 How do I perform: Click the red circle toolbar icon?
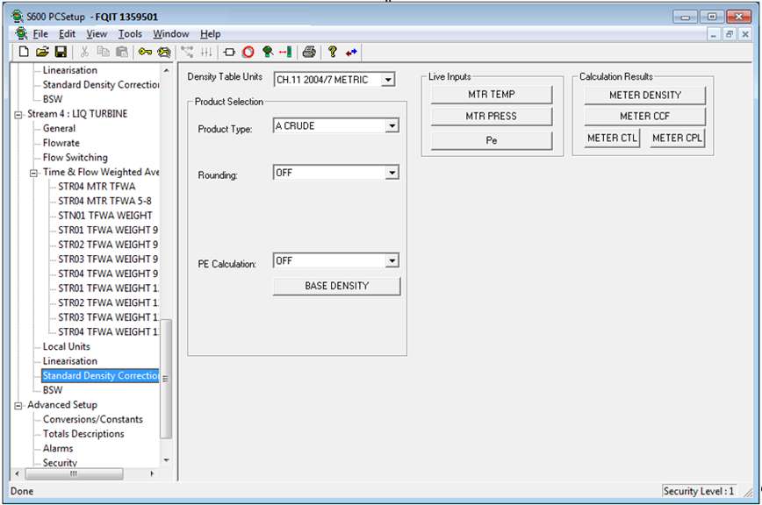[x=248, y=52]
